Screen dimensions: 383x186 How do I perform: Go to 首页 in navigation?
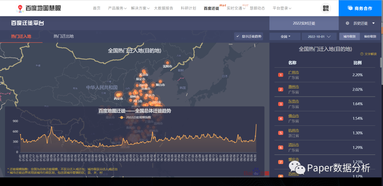click(x=97, y=8)
